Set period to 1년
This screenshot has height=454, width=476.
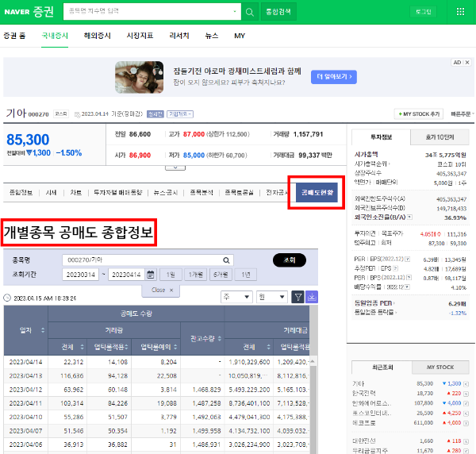pyautogui.click(x=246, y=275)
